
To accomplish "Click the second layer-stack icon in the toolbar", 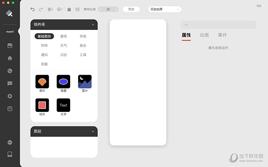I will coord(60,9).
